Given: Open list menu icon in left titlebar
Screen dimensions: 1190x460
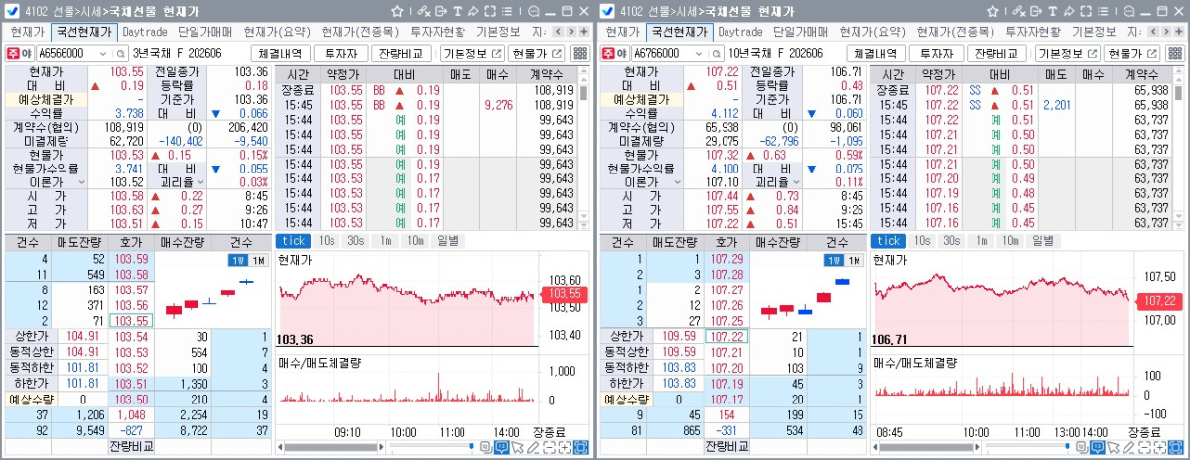Looking at the screenshot, I should 507,11.
